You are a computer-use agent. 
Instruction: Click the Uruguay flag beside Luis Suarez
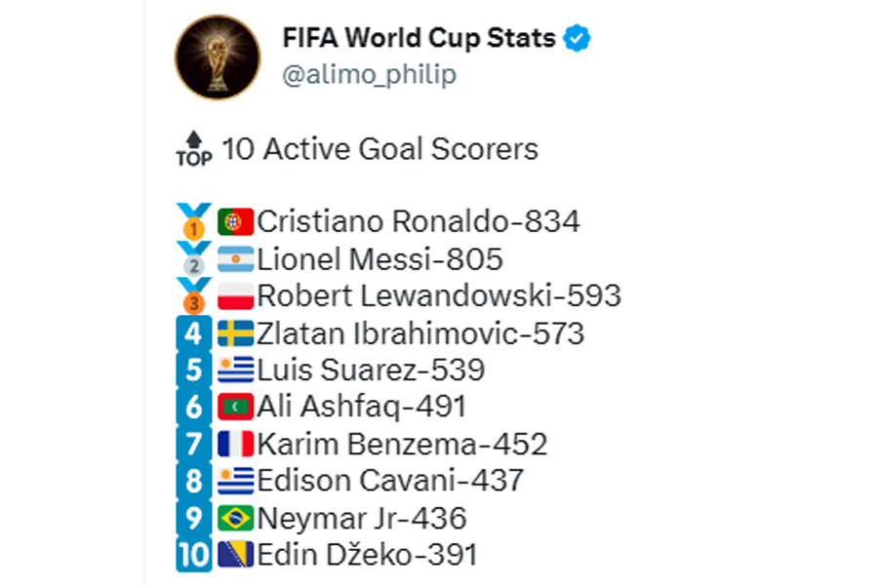[x=236, y=370]
